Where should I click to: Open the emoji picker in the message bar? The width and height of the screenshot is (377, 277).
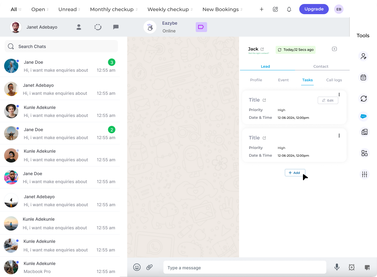click(x=137, y=267)
